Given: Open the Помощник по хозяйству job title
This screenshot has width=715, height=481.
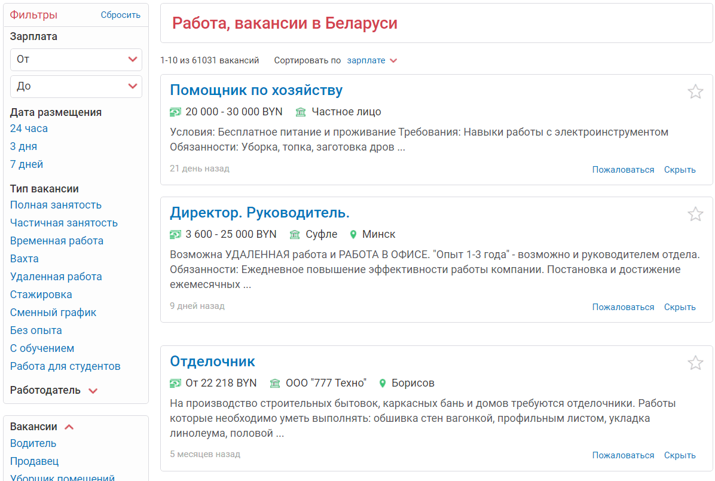Looking at the screenshot, I should click(x=256, y=90).
